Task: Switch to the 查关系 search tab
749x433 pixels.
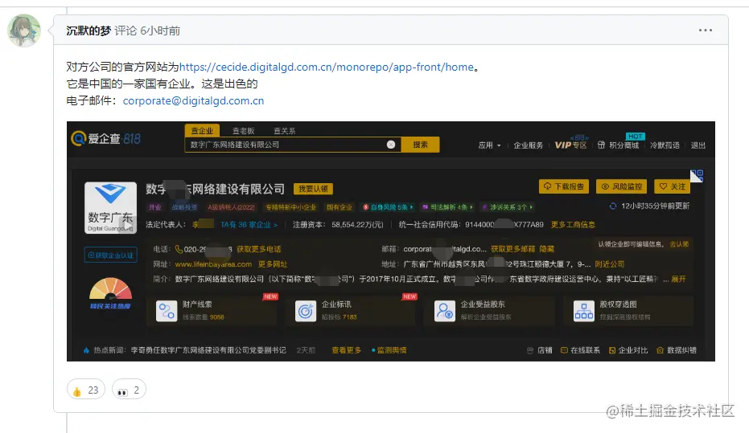Action: [284, 131]
